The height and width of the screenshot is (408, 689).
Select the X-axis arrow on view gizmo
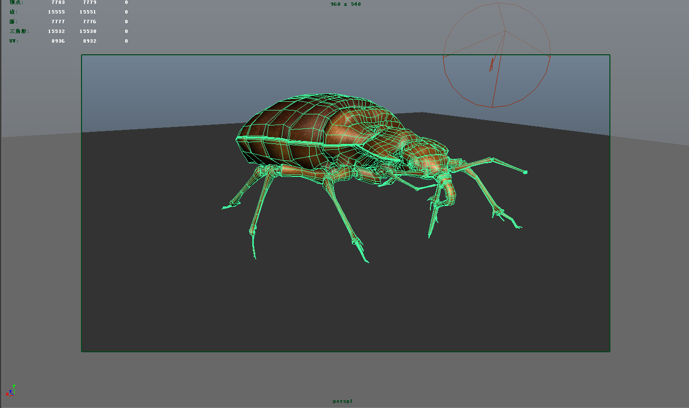tap(7, 394)
